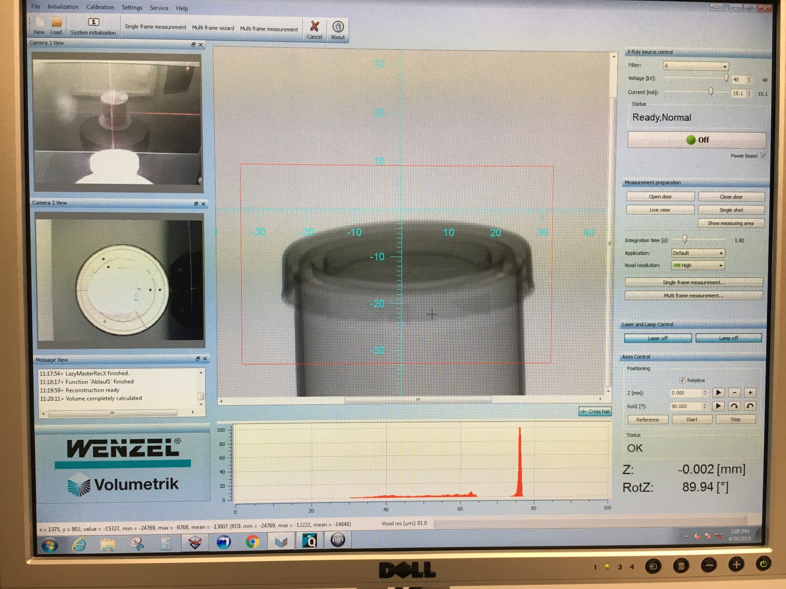Click Single frame measurement toolbar item
Image resolution: width=786 pixels, height=589 pixels.
[x=155, y=27]
